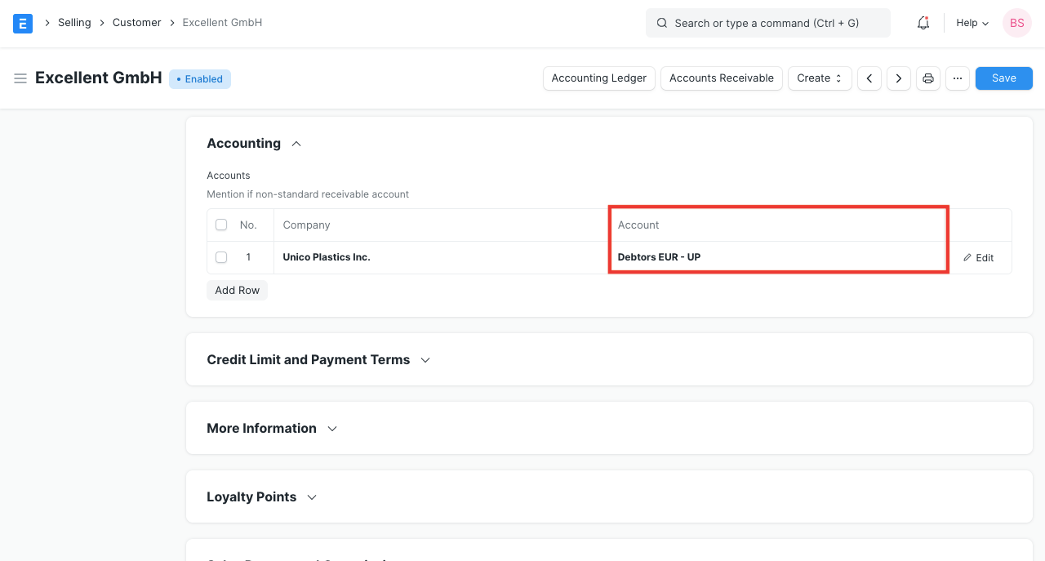1045x561 pixels.
Task: Navigate to Customer via breadcrumb
Action: pyautogui.click(x=136, y=22)
